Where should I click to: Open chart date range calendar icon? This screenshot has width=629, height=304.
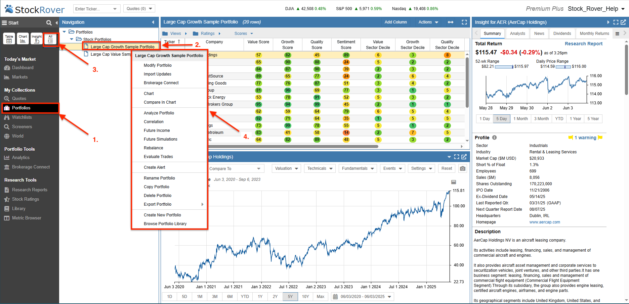pos(335,297)
